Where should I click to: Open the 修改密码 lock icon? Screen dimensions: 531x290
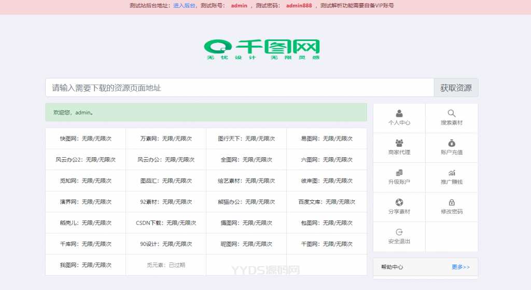pos(452,202)
